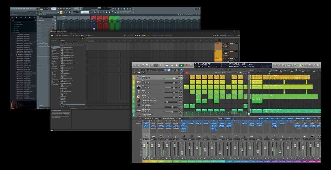Click the Rewind button in Logic's transport
This screenshot has height=170, width=331.
167,65
